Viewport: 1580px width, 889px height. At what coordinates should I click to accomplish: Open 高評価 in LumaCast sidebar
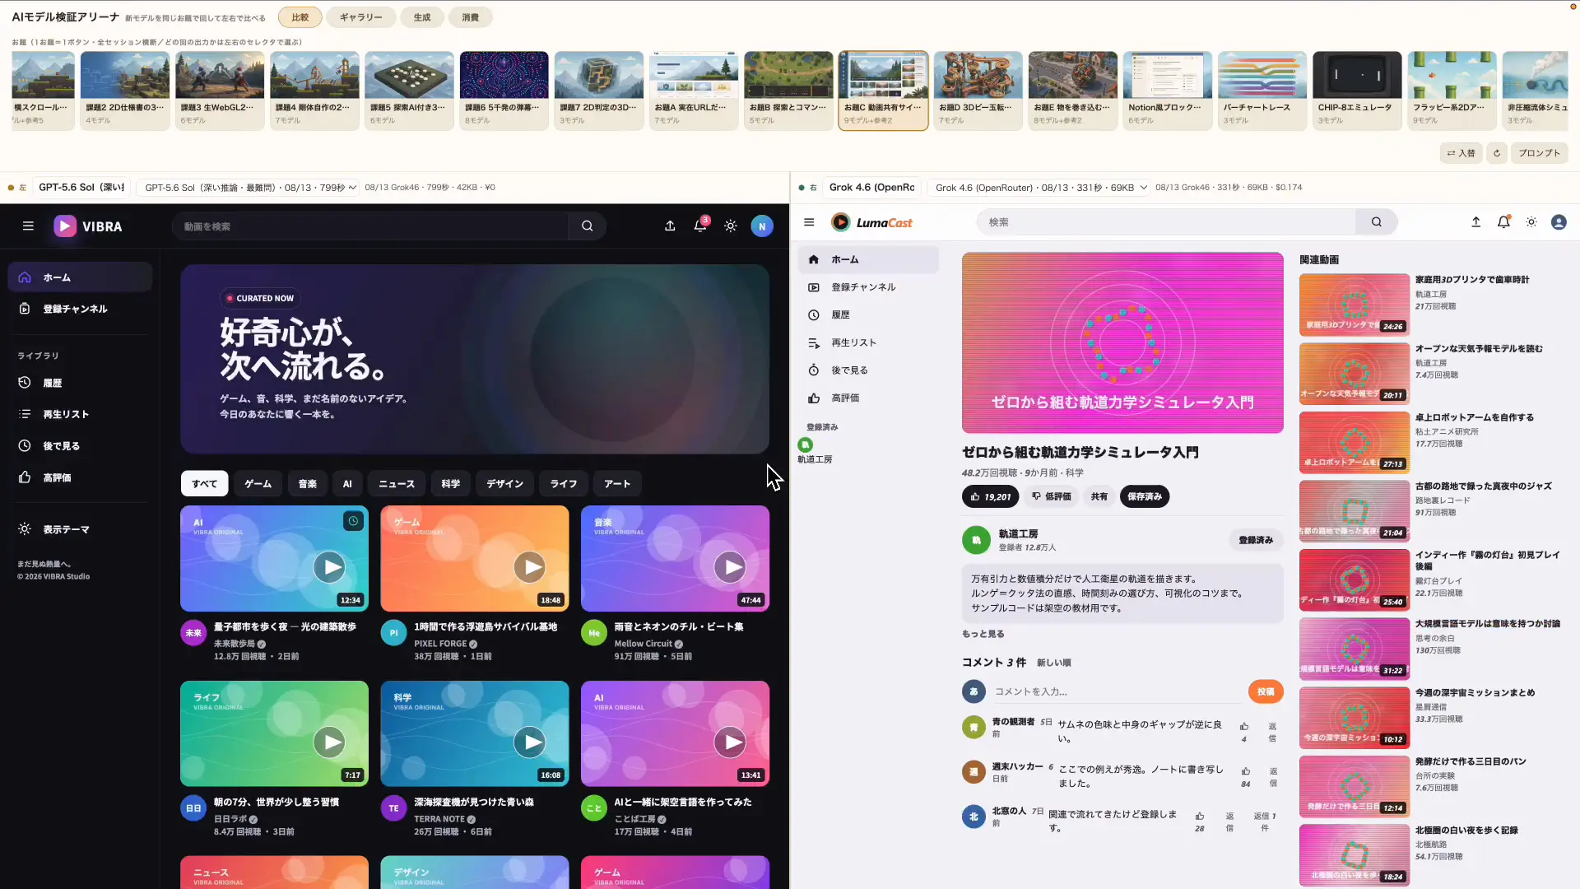click(868, 398)
